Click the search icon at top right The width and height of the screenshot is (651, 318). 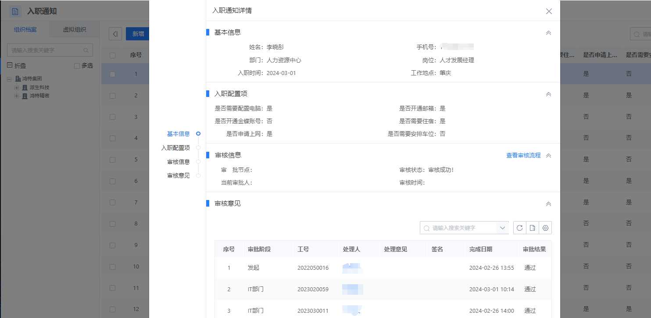[x=636, y=33]
